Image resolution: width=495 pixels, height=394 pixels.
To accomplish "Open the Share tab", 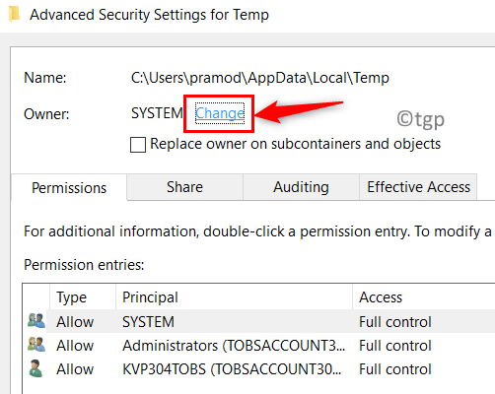I will click(x=184, y=187).
